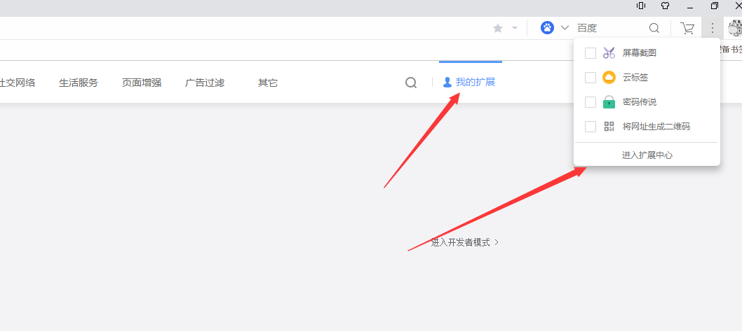Click the magnifier icon in search box
Image resolution: width=742 pixels, height=331 pixels.
tap(654, 28)
